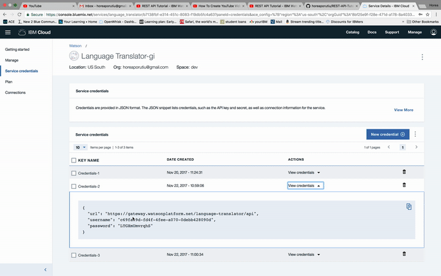The height and width of the screenshot is (276, 441).
Task: Open the Getting started sidebar item
Action: [x=17, y=49]
